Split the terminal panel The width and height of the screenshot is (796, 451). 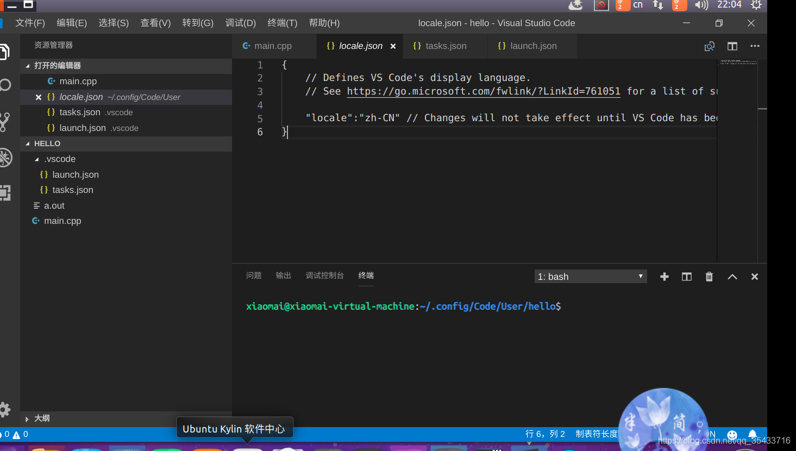687,277
